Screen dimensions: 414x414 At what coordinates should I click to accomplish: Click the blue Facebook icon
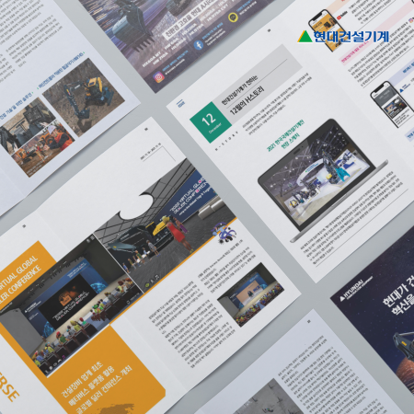[x=199, y=45]
